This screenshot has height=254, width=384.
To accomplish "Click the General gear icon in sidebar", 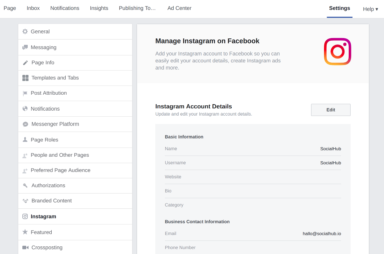I will pos(25,32).
